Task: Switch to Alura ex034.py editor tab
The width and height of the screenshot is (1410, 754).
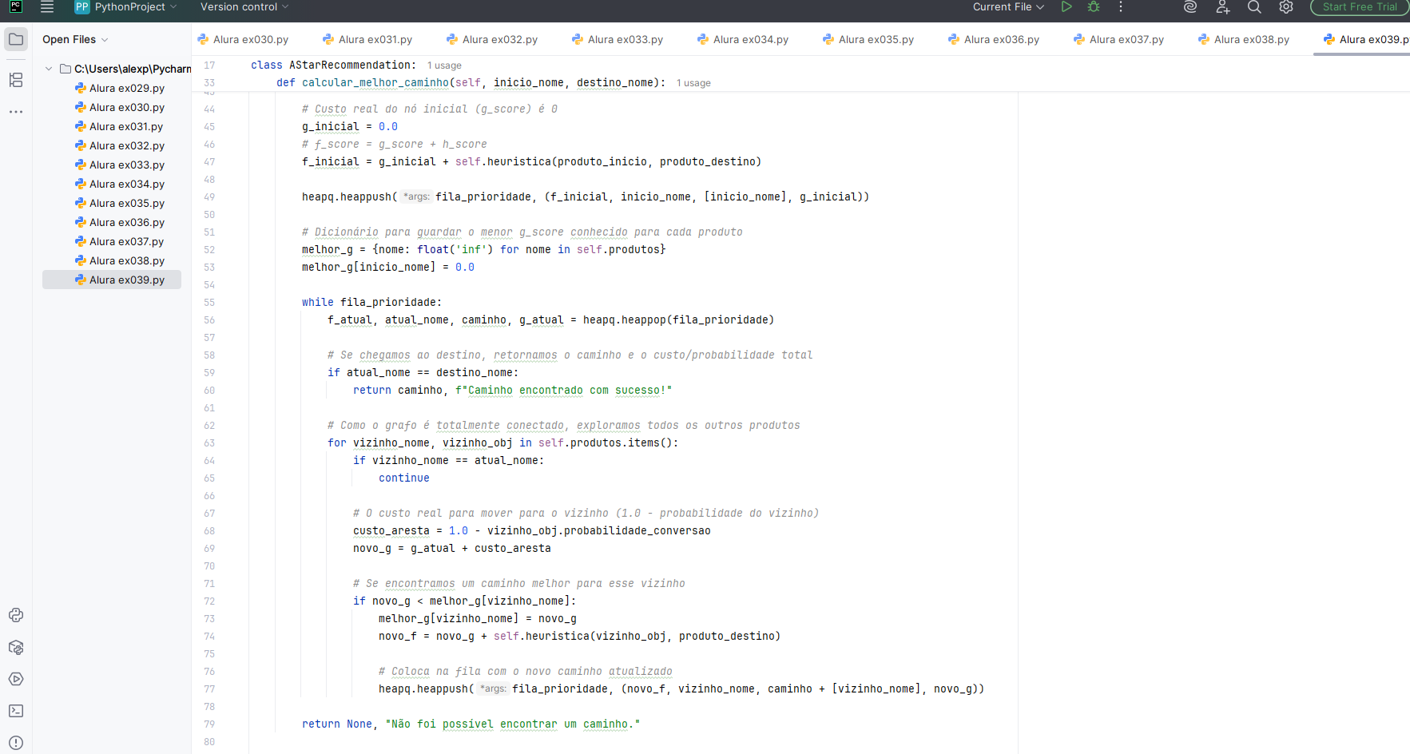Action: click(743, 39)
